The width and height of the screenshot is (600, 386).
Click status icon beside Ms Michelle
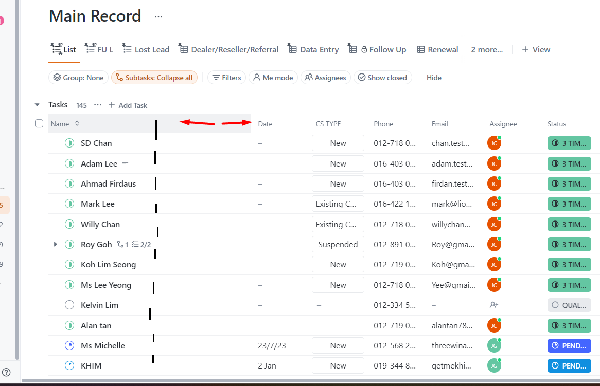69,345
